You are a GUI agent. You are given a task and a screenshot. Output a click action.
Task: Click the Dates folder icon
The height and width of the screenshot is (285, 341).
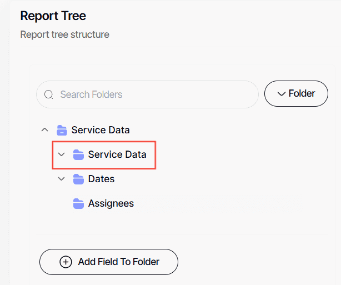(x=78, y=179)
